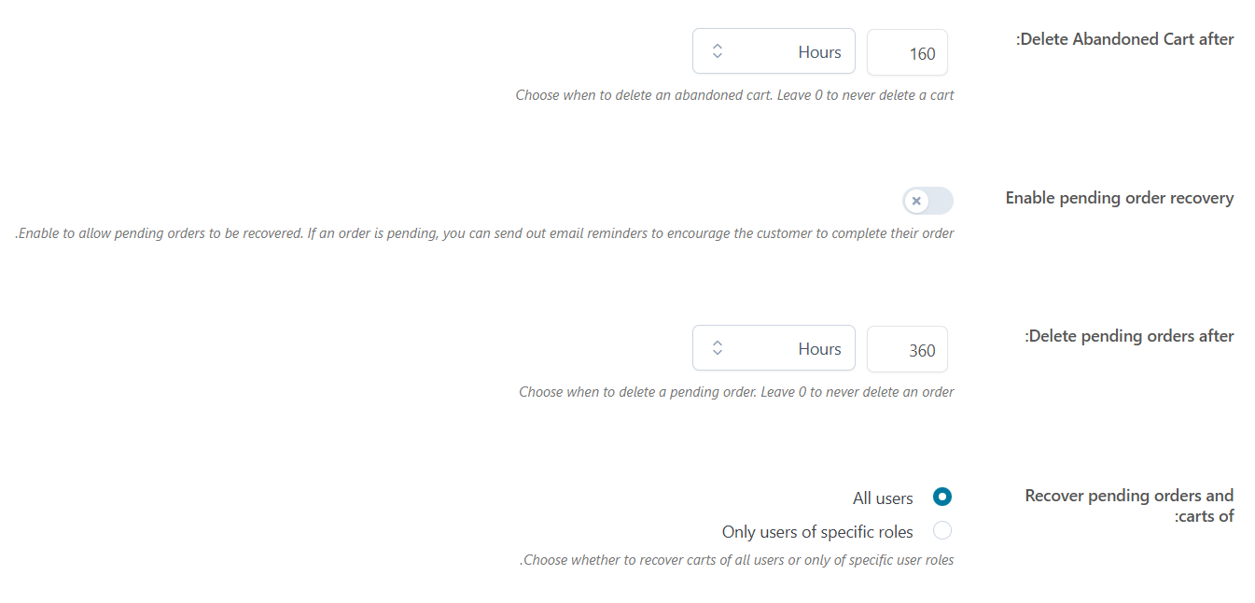Toggle the Enable pending order recovery switch
1255x603 pixels.
[927, 201]
